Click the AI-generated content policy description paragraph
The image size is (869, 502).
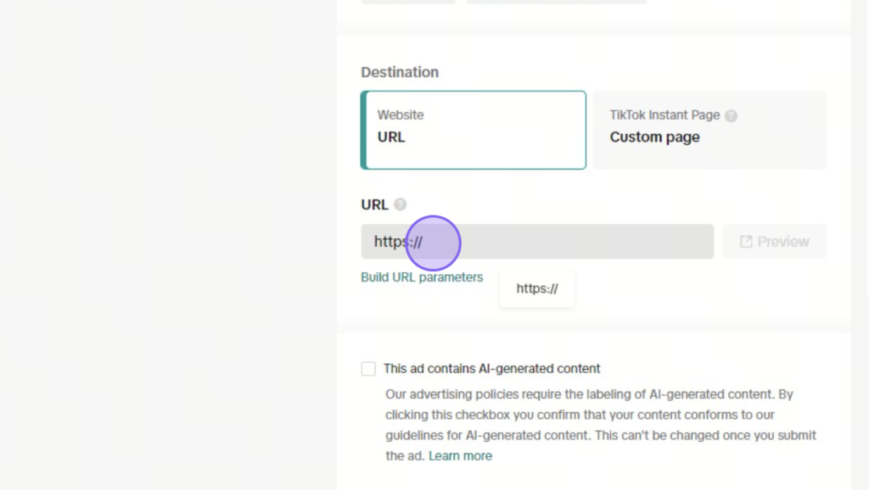click(601, 425)
